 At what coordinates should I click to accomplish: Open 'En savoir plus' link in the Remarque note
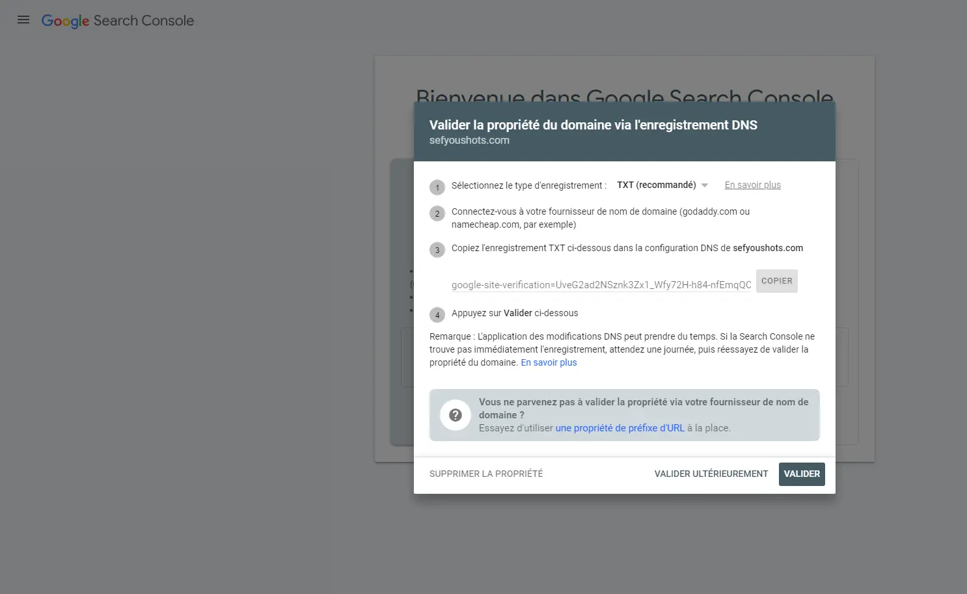click(549, 363)
